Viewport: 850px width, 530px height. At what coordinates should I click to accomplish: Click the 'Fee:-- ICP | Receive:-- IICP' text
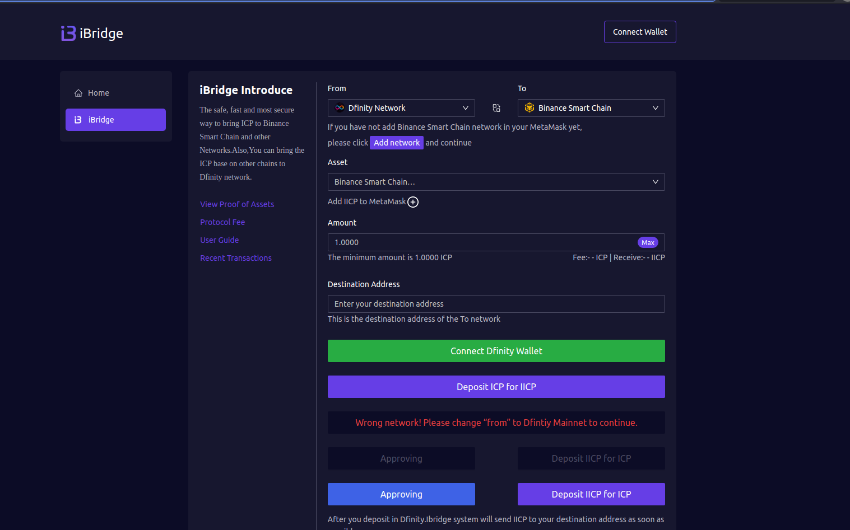619,257
